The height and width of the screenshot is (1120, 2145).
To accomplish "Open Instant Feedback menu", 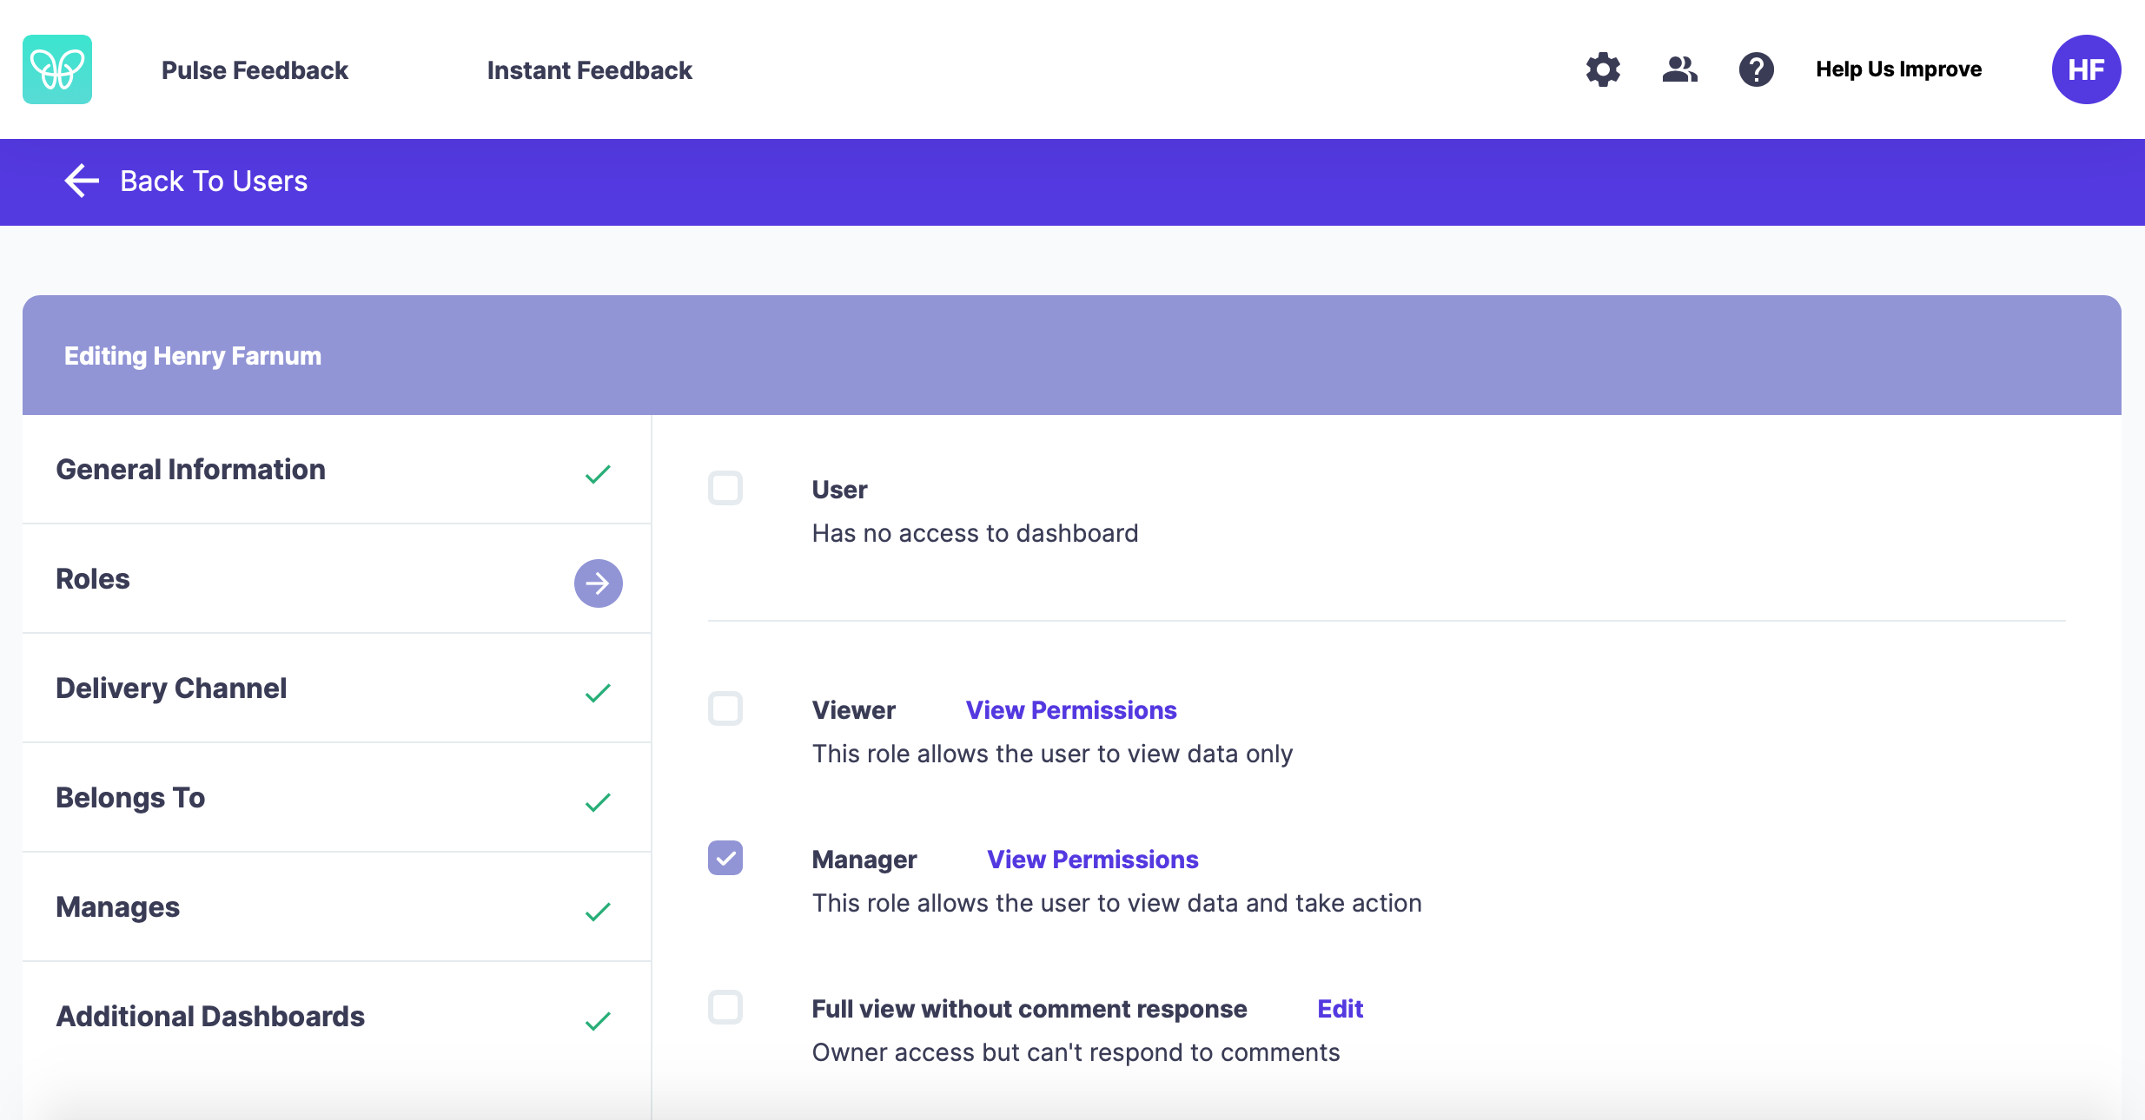I will [589, 70].
